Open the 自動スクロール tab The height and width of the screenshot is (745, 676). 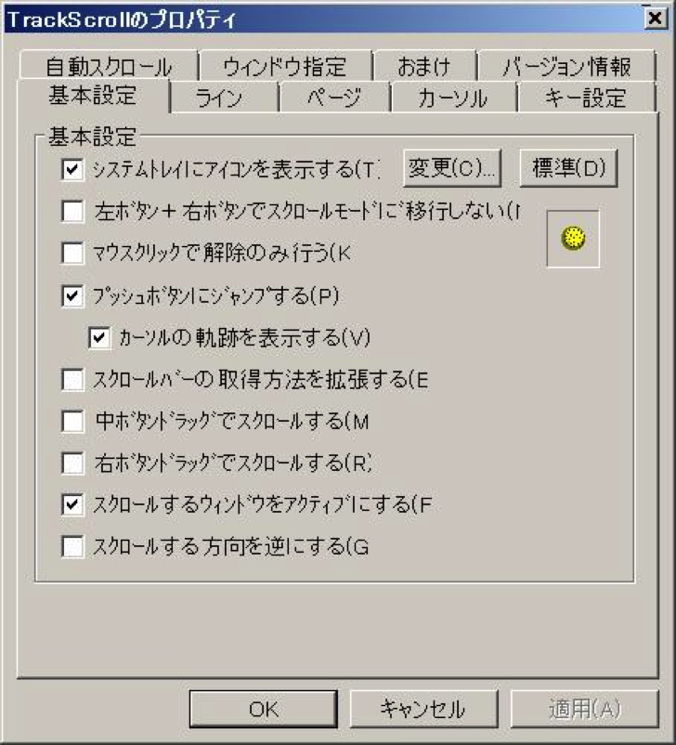(109, 66)
